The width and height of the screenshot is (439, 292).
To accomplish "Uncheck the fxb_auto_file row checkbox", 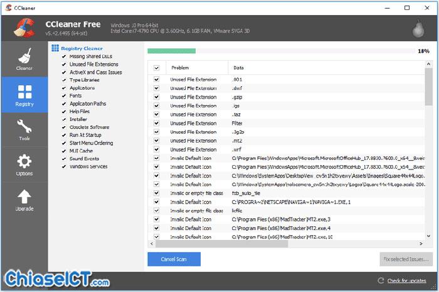I will point(157,193).
